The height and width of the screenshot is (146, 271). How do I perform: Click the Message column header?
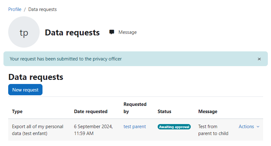(x=208, y=112)
